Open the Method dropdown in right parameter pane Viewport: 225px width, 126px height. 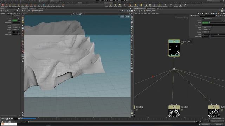(208, 27)
